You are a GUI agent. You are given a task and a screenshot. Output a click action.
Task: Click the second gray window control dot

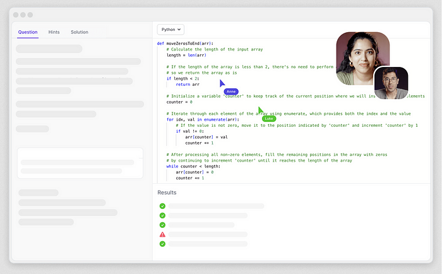pos(23,15)
